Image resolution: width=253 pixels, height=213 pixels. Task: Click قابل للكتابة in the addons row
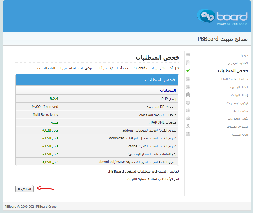[x=50, y=130]
